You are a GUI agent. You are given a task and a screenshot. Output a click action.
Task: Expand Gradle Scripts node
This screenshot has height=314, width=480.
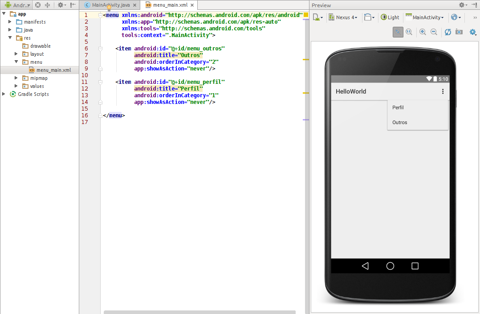pos(4,94)
